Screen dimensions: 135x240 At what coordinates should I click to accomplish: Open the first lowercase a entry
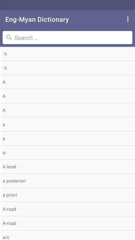(x=67, y=124)
